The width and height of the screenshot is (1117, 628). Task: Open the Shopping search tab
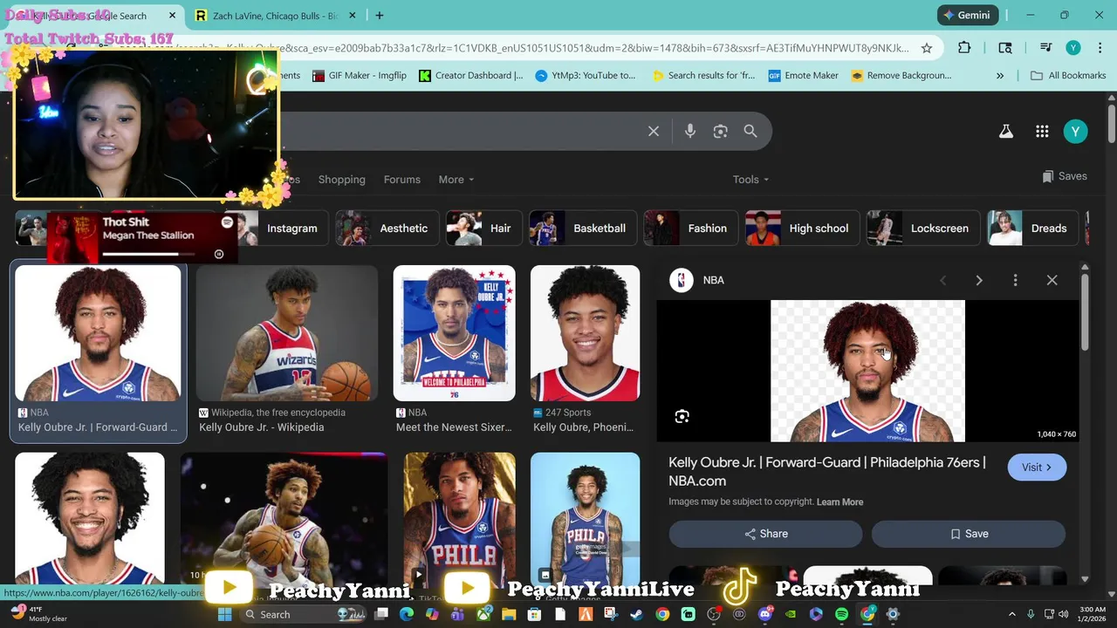pyautogui.click(x=341, y=180)
